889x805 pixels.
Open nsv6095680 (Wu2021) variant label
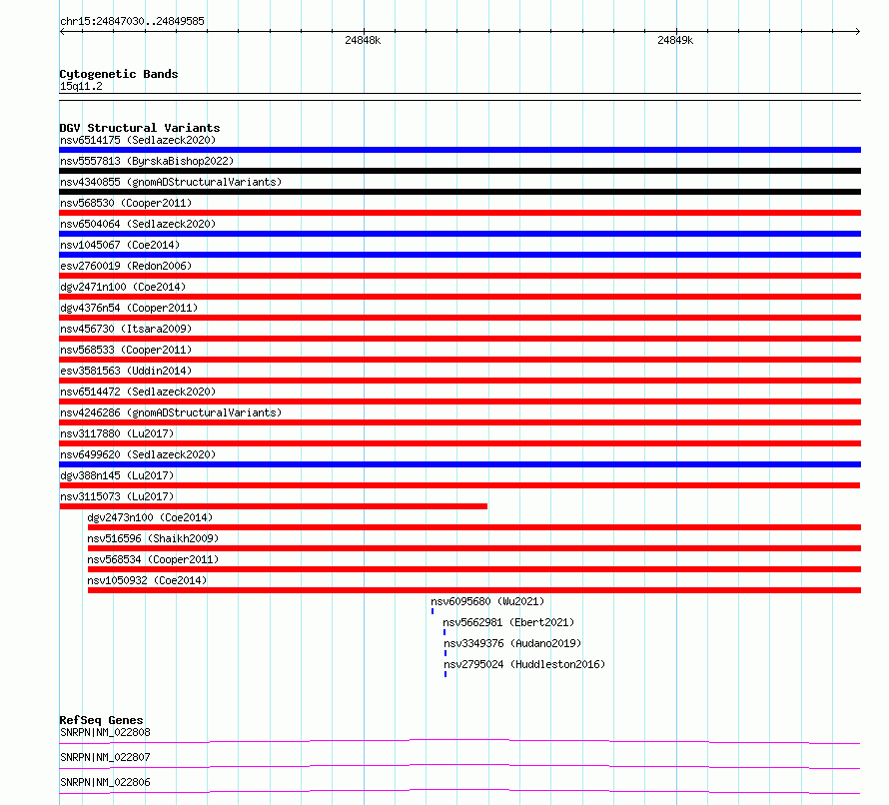(x=487, y=601)
